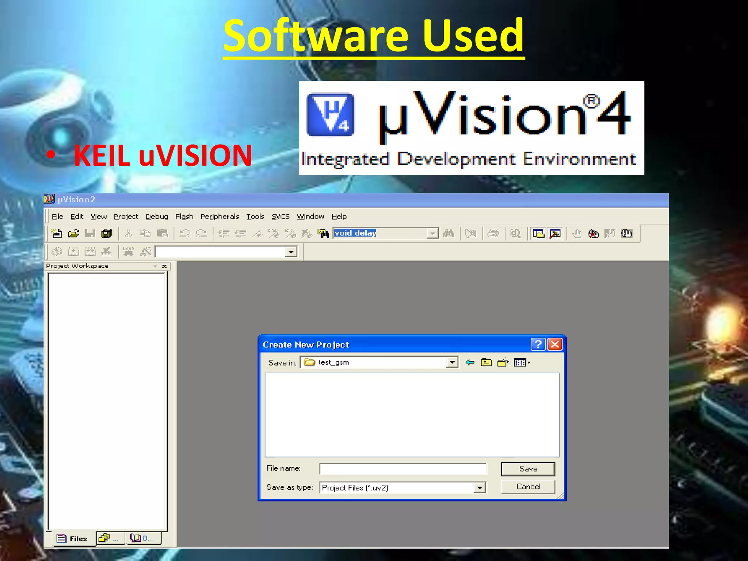Open the Peripherals menu
Screen dimensions: 748x561
[x=220, y=217]
